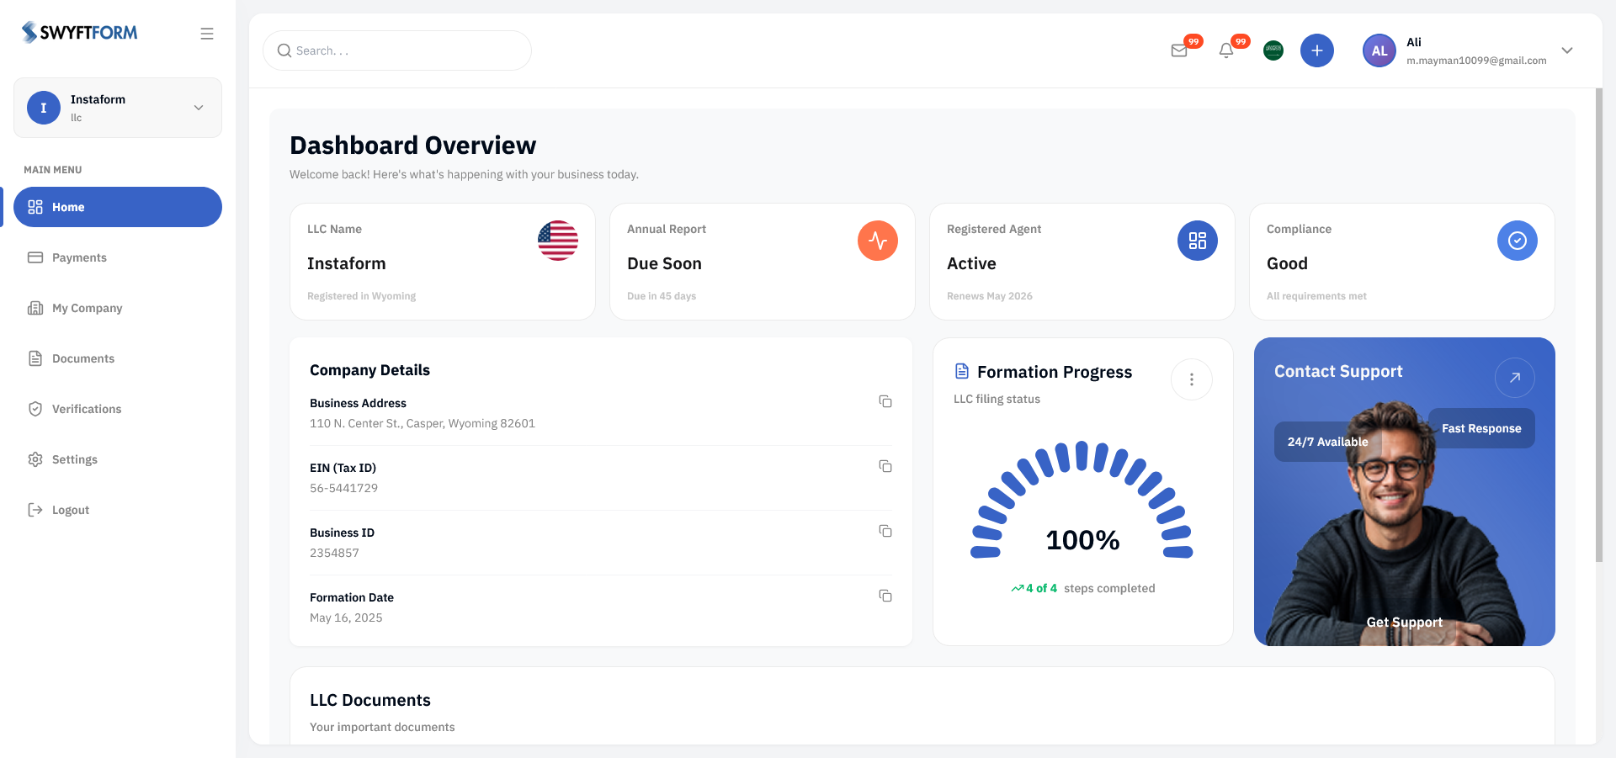Image resolution: width=1616 pixels, height=758 pixels.
Task: Copy the Formation Date
Action: (x=885, y=596)
